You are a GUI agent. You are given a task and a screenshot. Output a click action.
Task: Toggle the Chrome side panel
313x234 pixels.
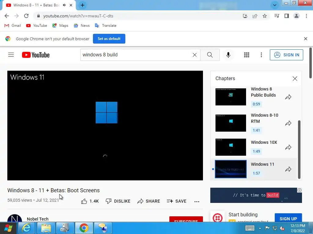point(287,16)
